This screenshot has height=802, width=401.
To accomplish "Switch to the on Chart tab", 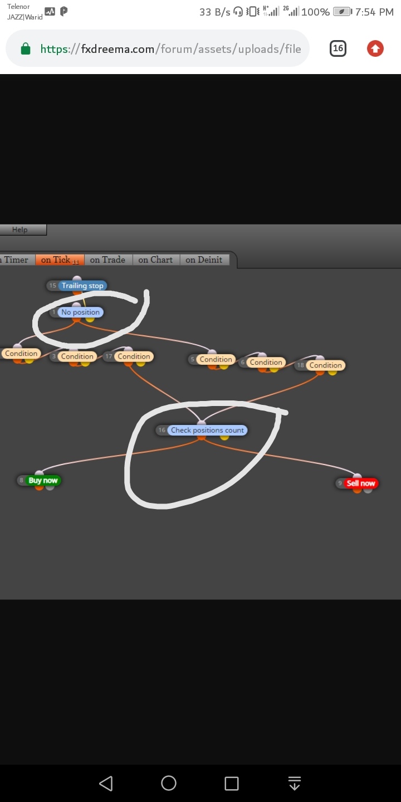I will click(x=155, y=260).
